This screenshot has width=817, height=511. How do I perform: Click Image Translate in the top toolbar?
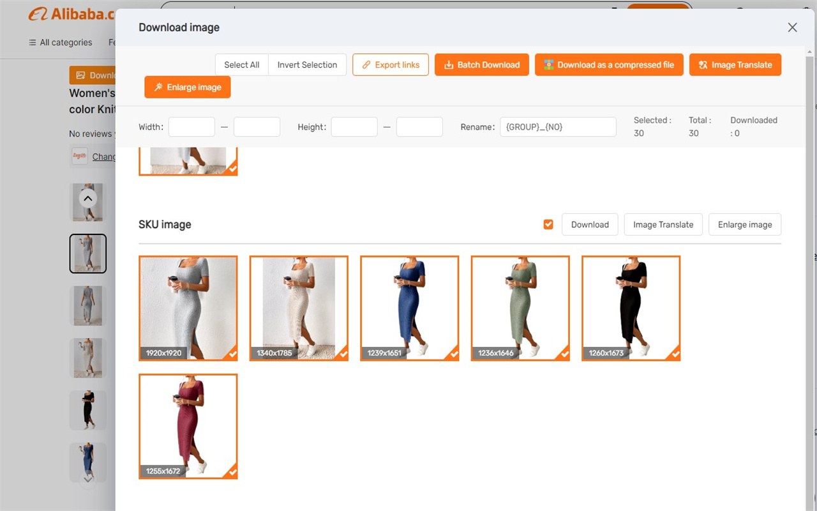pyautogui.click(x=735, y=65)
